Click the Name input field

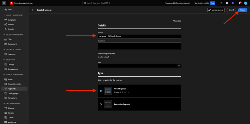tap(139, 36)
